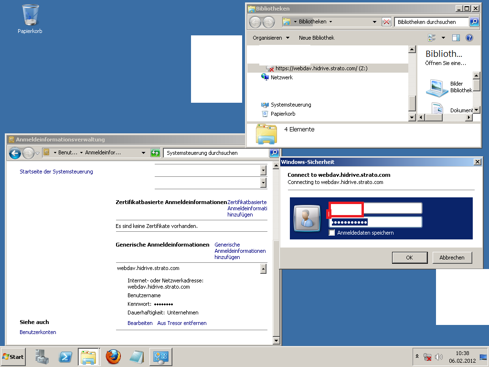Viewport: 489px width, 367px height.
Task: Open the Bibliotheken address history dropdown
Action: click(374, 22)
